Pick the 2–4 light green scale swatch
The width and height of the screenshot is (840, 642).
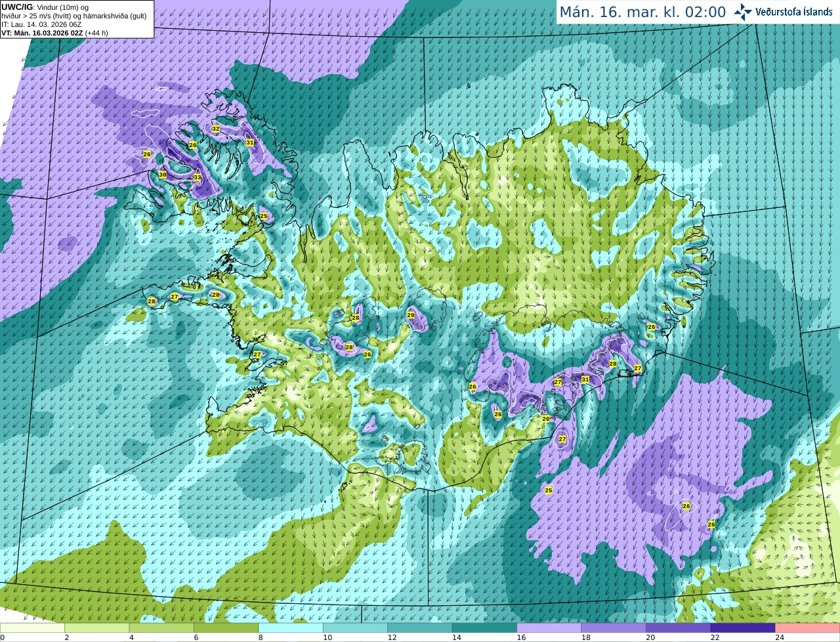pos(96,628)
